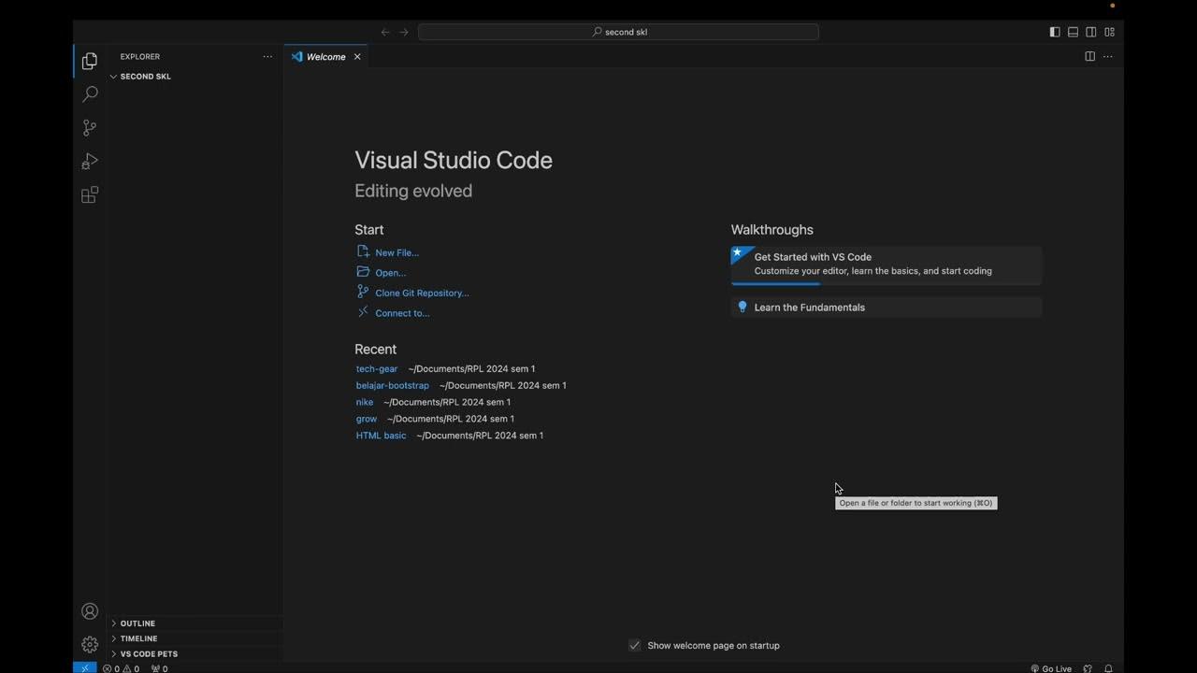Open recent folder grow
The image size is (1197, 673).
tap(367, 419)
